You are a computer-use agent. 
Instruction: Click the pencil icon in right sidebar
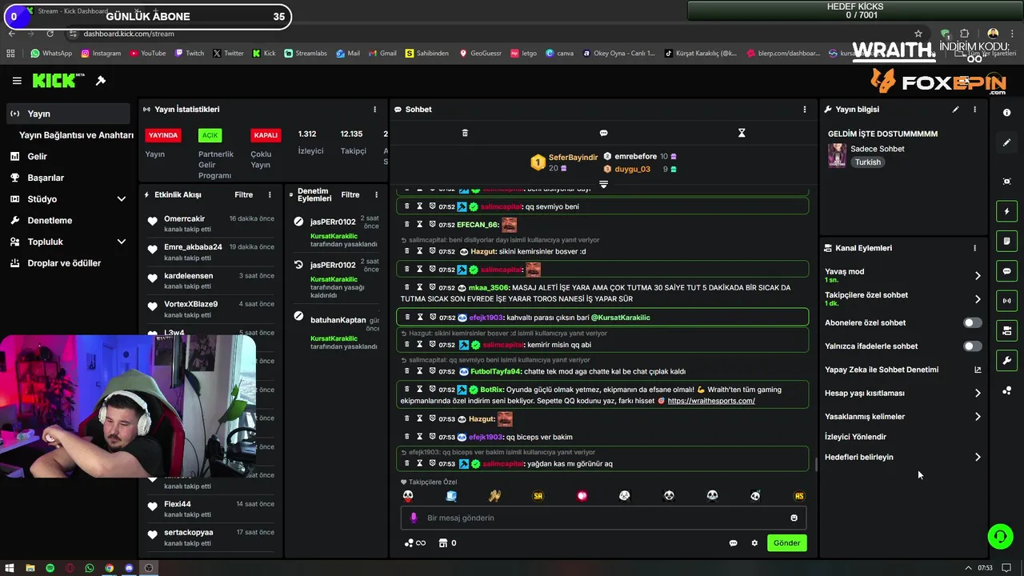pyautogui.click(x=1006, y=142)
